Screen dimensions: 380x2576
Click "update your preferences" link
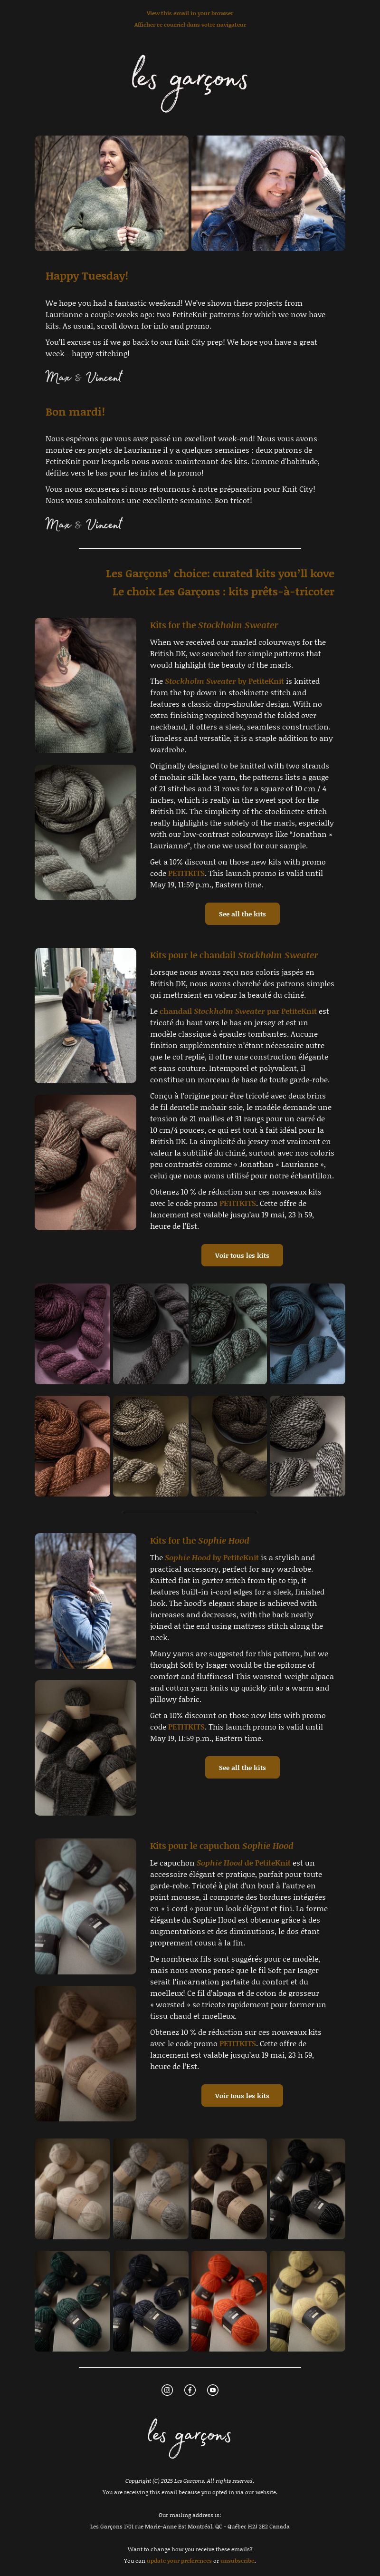179,2561
